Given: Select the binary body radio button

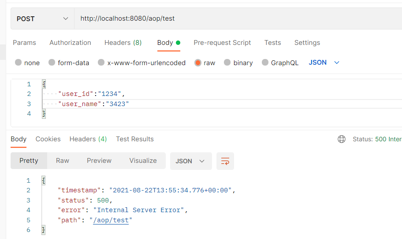Looking at the screenshot, I should click(227, 63).
